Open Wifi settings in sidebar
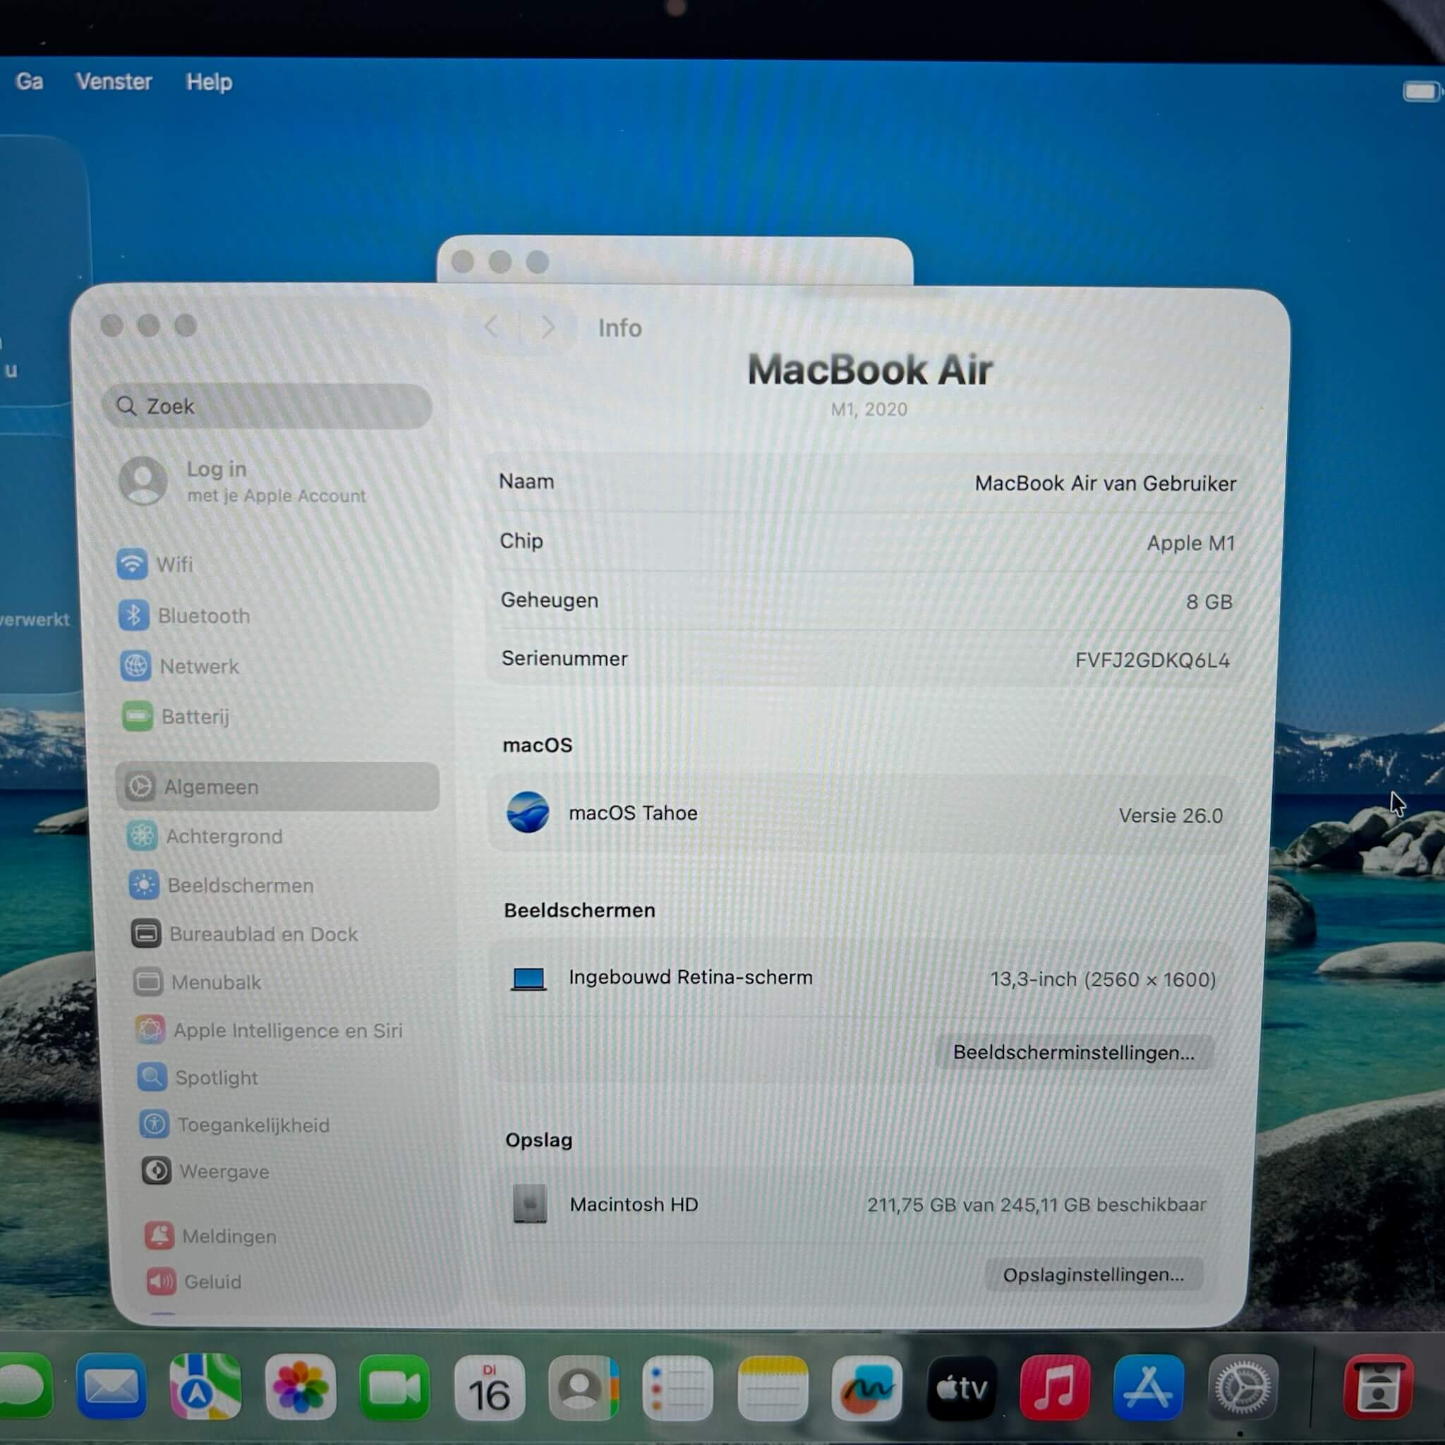 coord(155,564)
